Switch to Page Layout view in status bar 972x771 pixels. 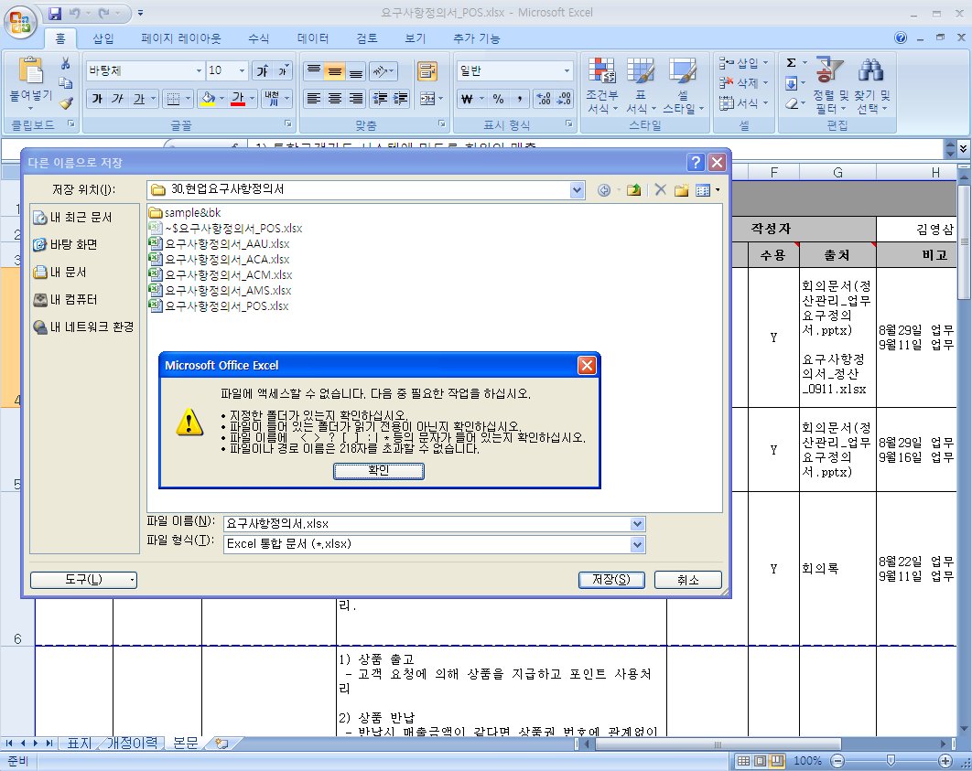(760, 761)
